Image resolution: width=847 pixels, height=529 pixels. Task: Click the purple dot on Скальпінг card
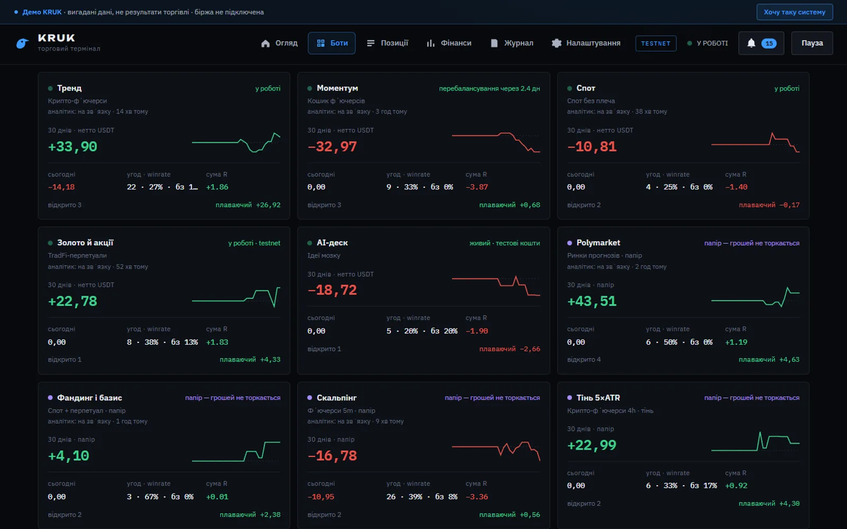310,398
